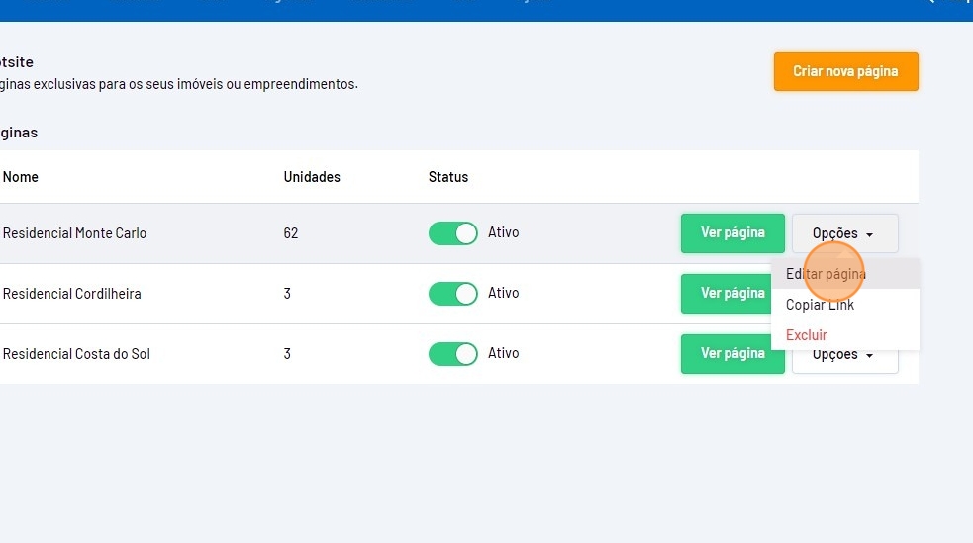Open Ver página for Residencial Monte Carlo
973x543 pixels.
point(732,233)
